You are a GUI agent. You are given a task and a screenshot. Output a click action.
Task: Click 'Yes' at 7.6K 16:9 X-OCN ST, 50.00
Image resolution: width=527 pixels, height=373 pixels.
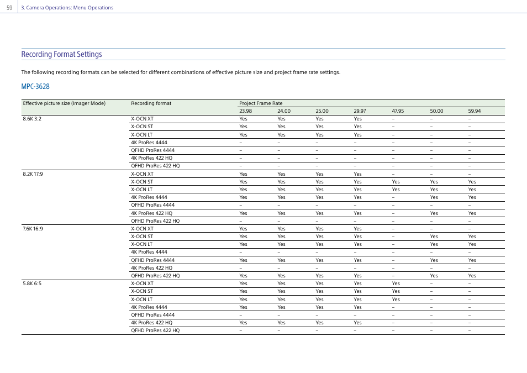point(434,237)
